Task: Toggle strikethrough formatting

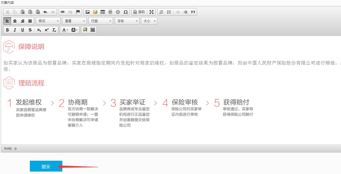Action: point(30,30)
